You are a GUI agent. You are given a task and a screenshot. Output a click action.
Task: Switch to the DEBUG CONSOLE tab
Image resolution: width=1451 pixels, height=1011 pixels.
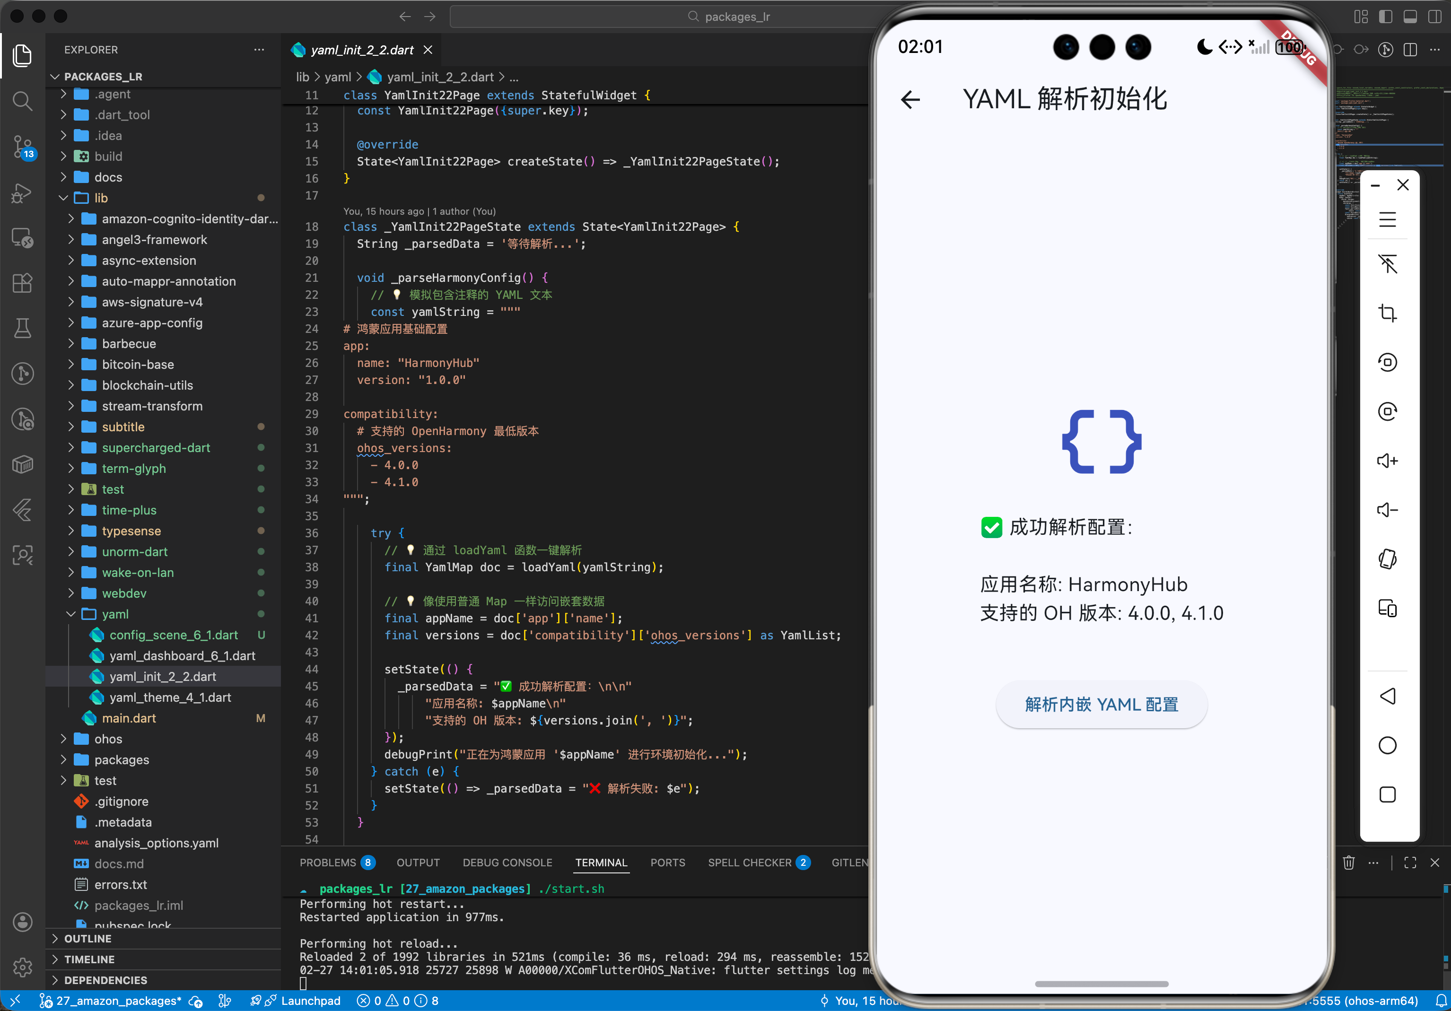point(507,863)
